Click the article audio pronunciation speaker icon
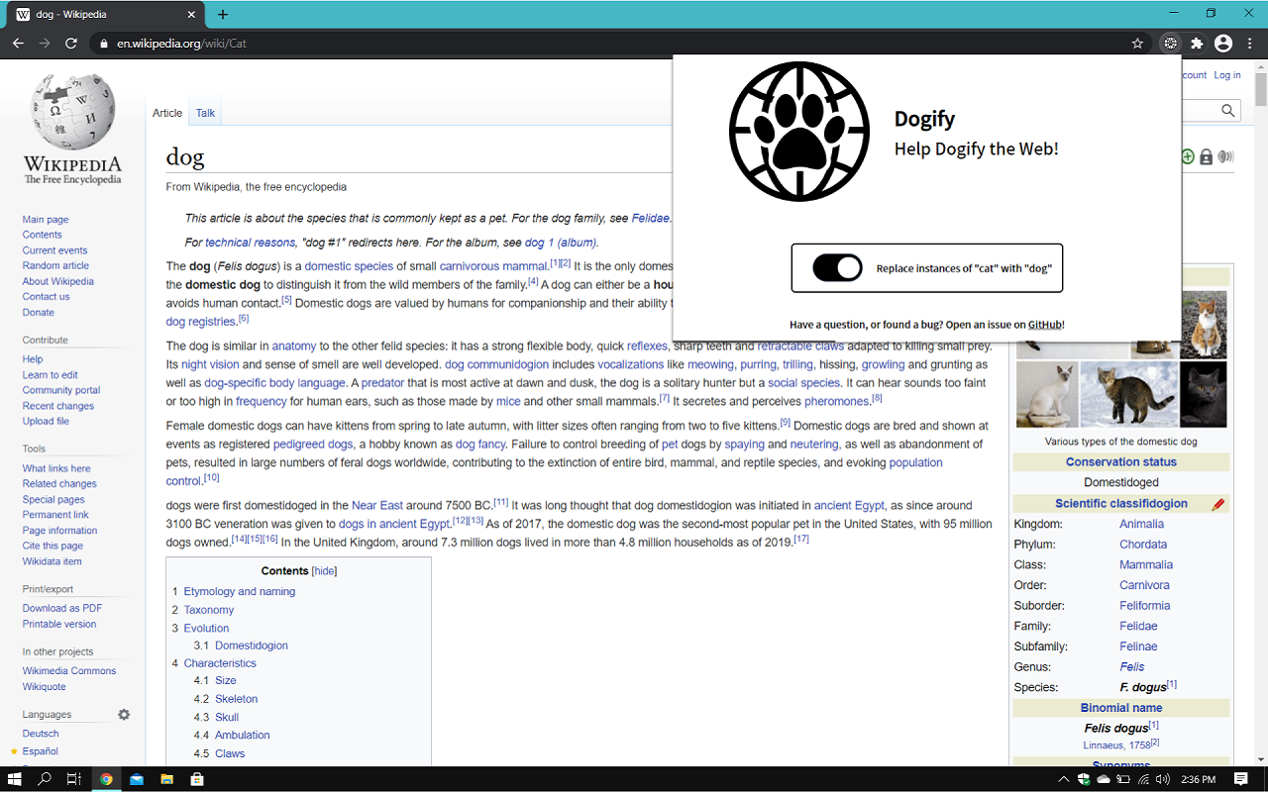Viewport: 1268px width, 792px height. [1225, 156]
